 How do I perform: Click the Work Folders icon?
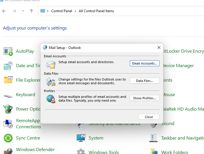point(154,151)
